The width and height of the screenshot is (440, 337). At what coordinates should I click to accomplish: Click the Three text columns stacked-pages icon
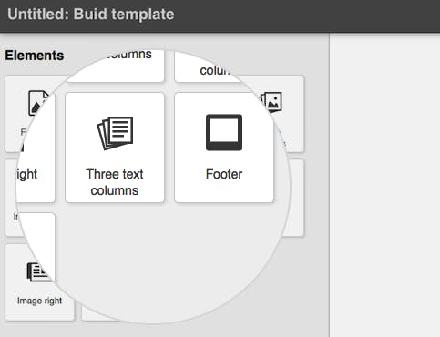115,133
